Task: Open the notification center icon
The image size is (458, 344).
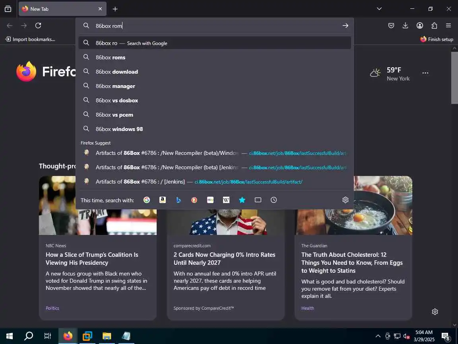Action: [445, 336]
